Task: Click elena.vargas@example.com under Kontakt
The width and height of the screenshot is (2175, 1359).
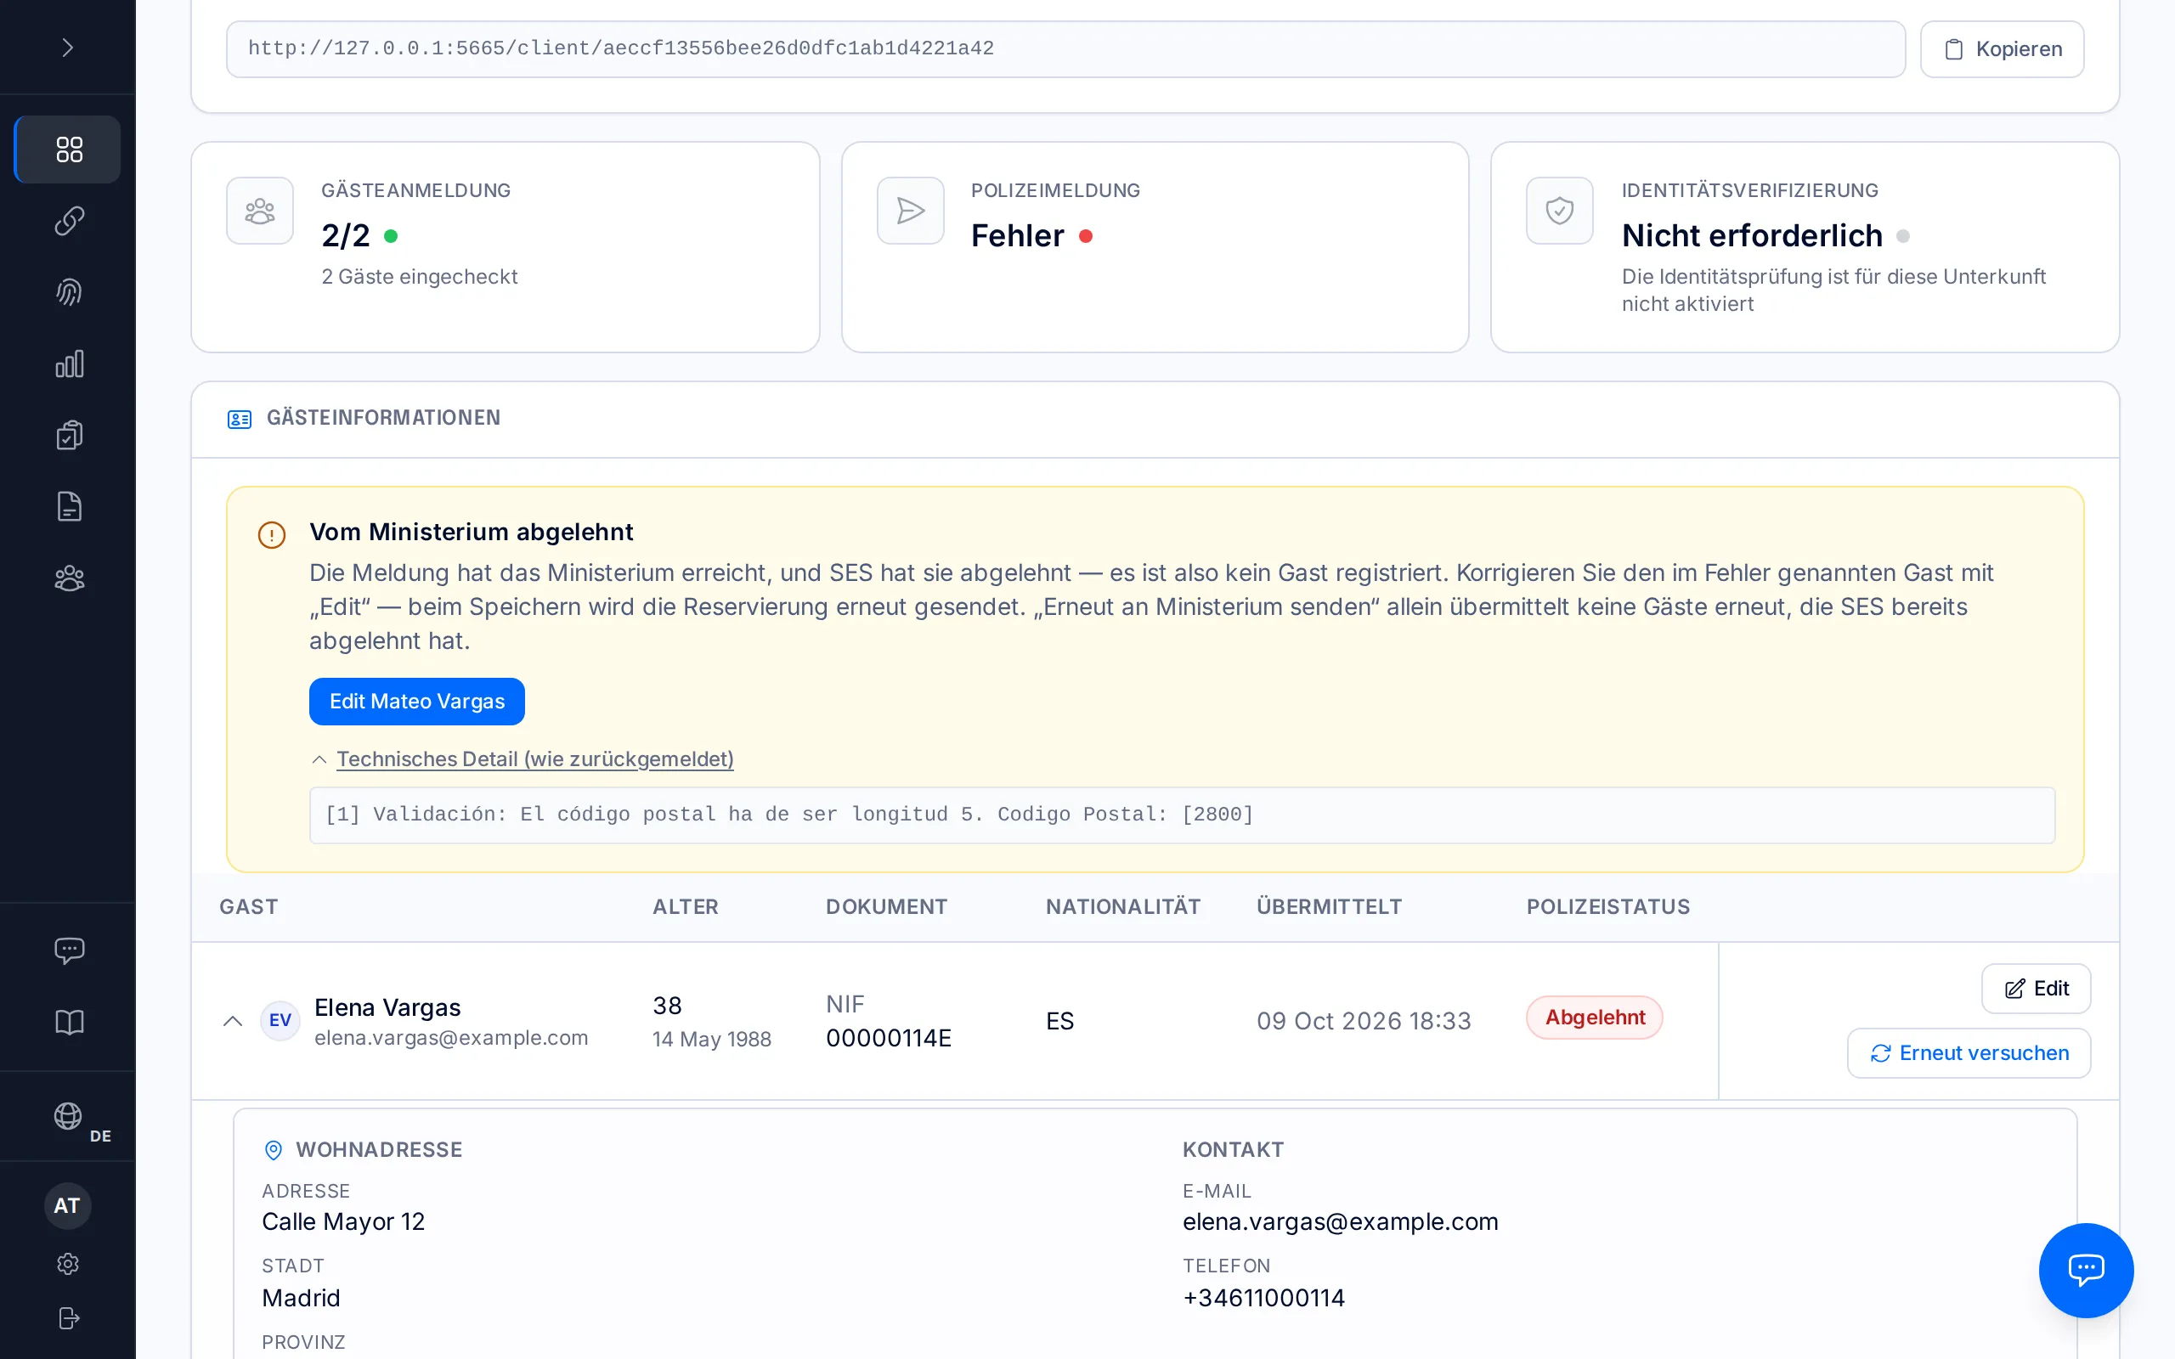Action: coord(1340,1221)
